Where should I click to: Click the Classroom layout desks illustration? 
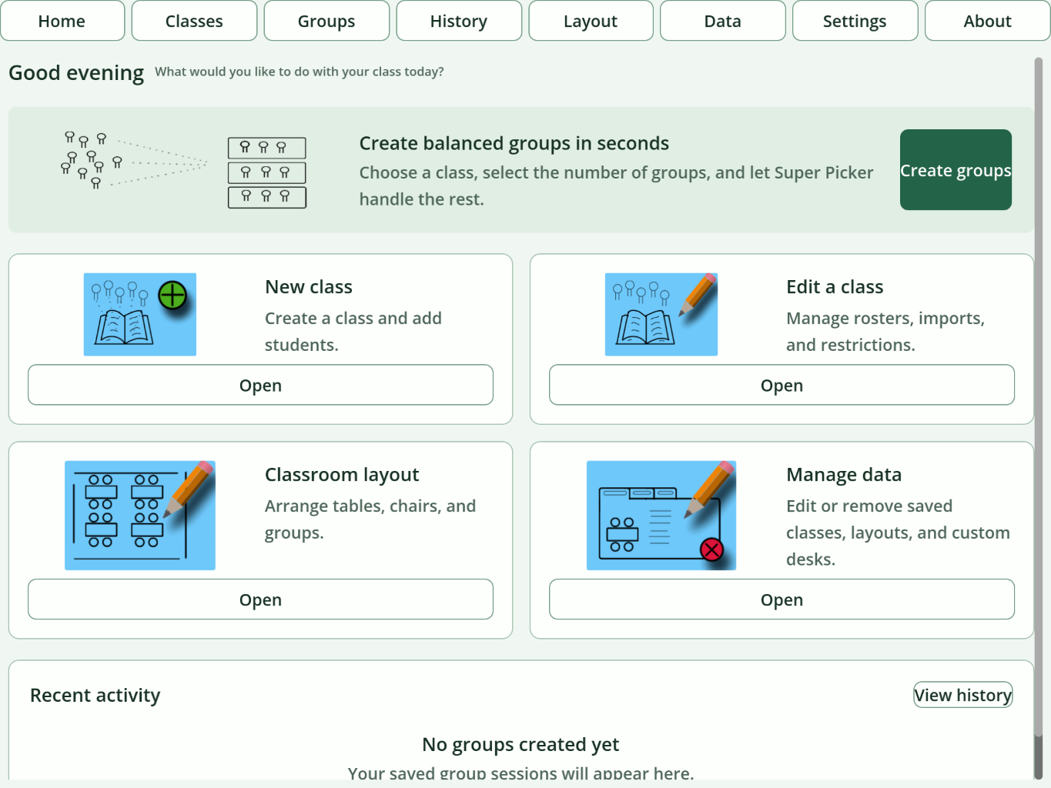140,516
